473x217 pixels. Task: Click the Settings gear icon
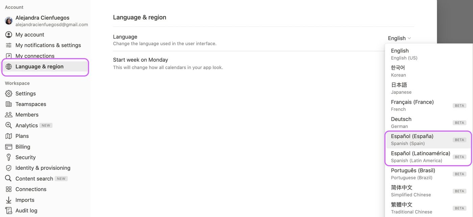(x=9, y=94)
